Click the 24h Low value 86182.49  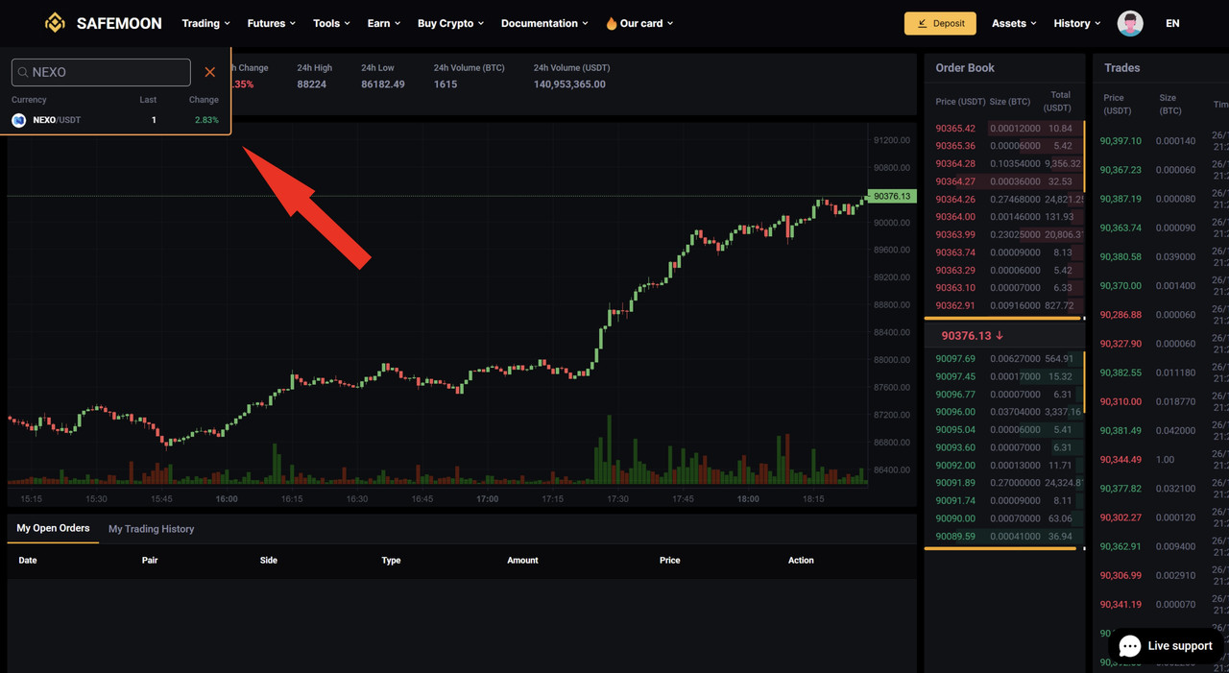coord(383,84)
